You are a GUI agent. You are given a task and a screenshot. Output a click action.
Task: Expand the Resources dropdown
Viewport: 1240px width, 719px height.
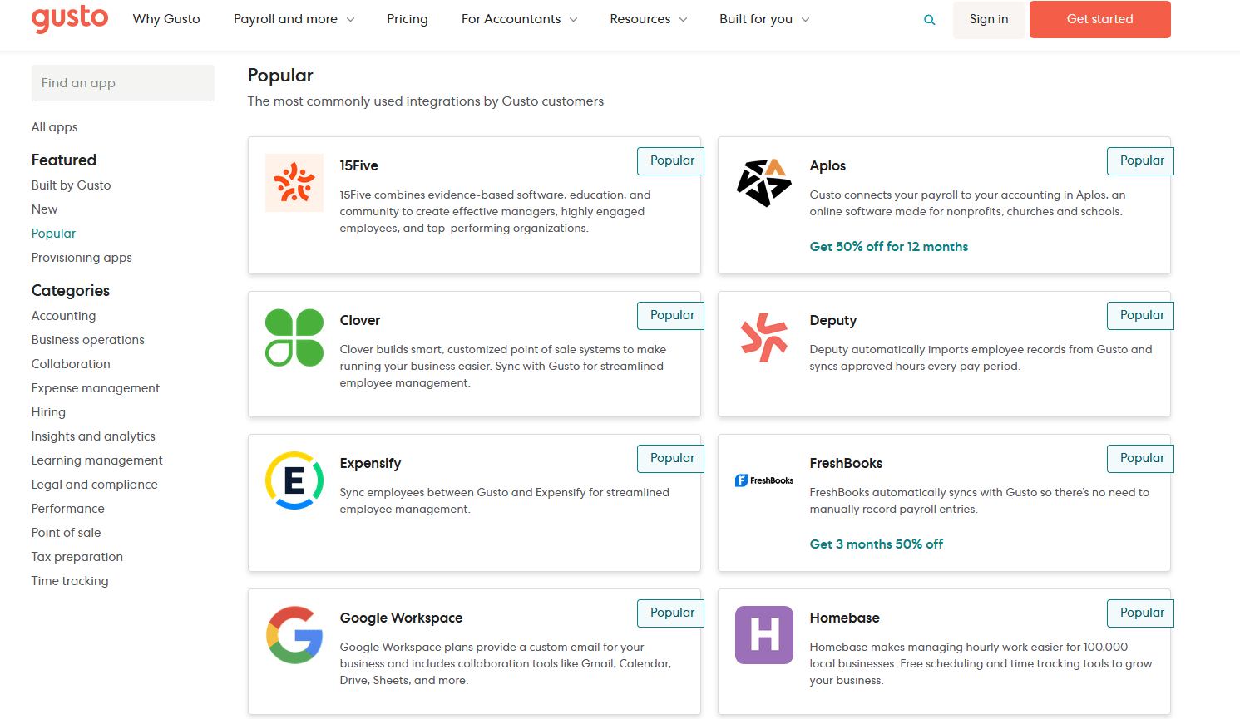pos(648,19)
